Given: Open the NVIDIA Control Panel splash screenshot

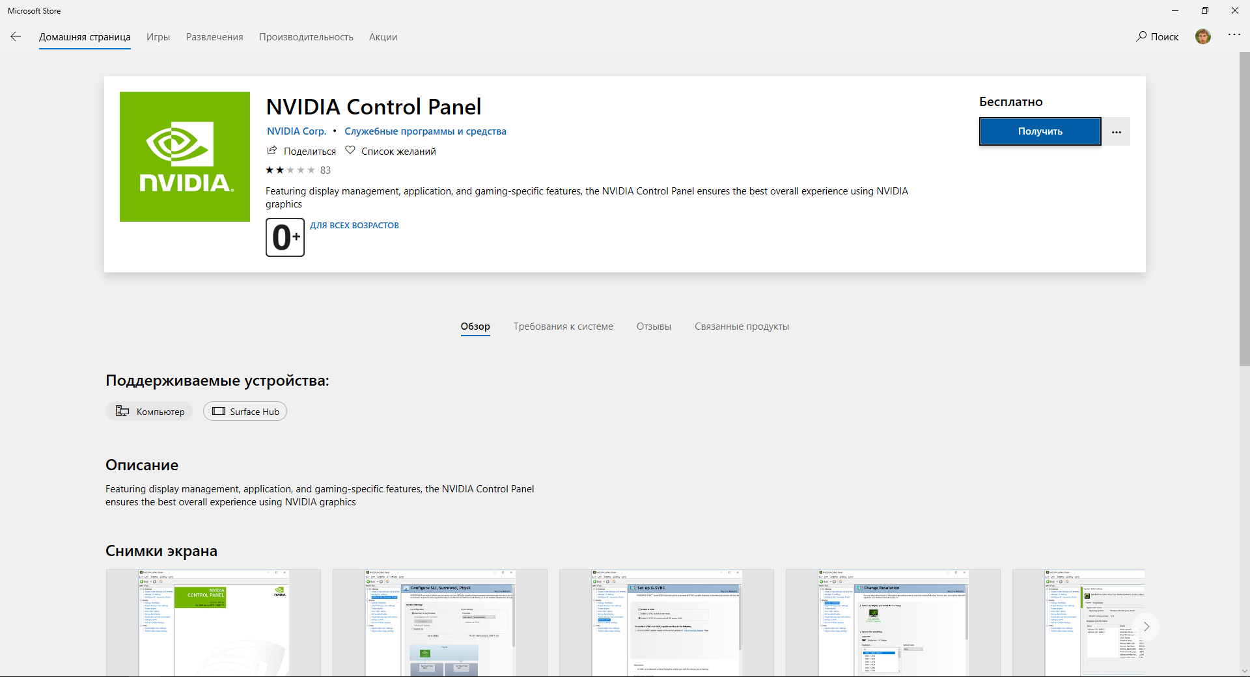Looking at the screenshot, I should tap(214, 623).
